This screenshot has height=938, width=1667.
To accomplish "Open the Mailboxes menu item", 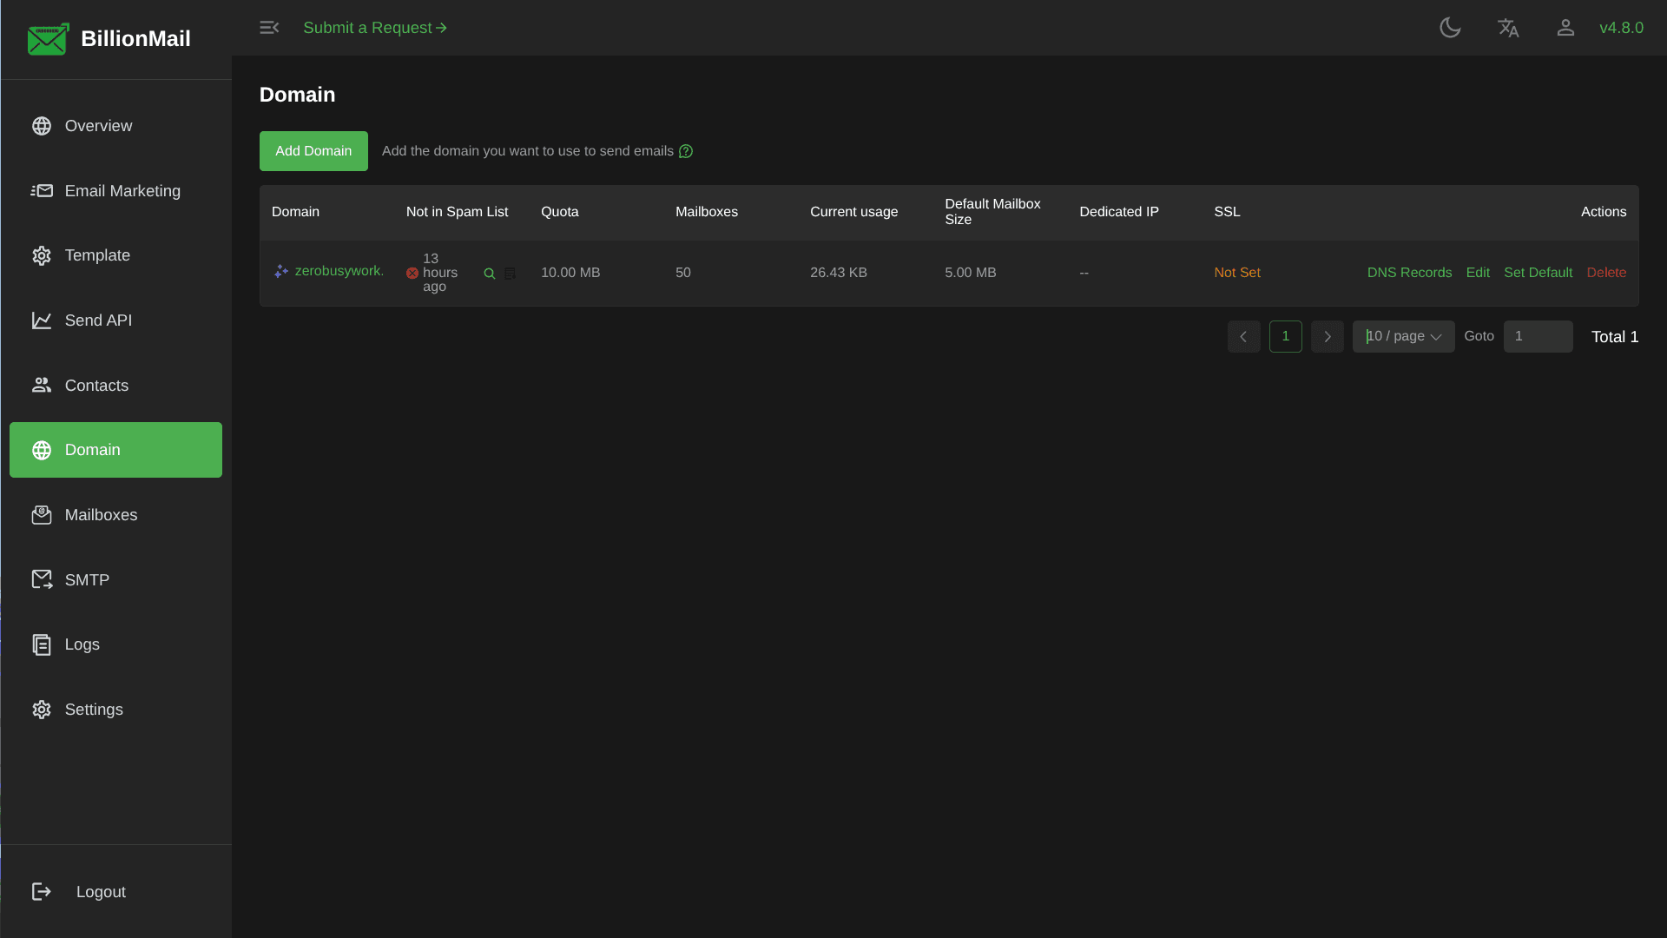I will (x=101, y=515).
